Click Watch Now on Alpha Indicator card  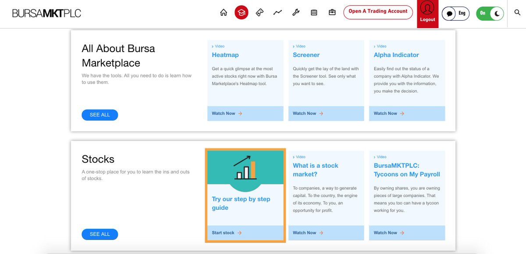tap(389, 113)
